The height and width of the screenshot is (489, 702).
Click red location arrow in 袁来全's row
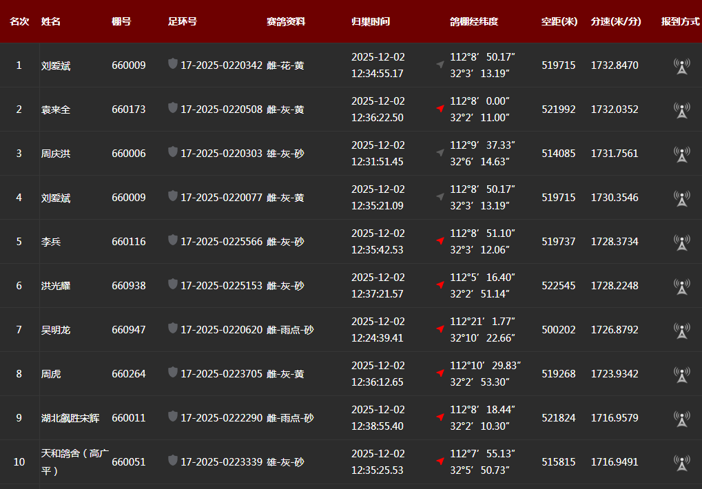pyautogui.click(x=440, y=109)
